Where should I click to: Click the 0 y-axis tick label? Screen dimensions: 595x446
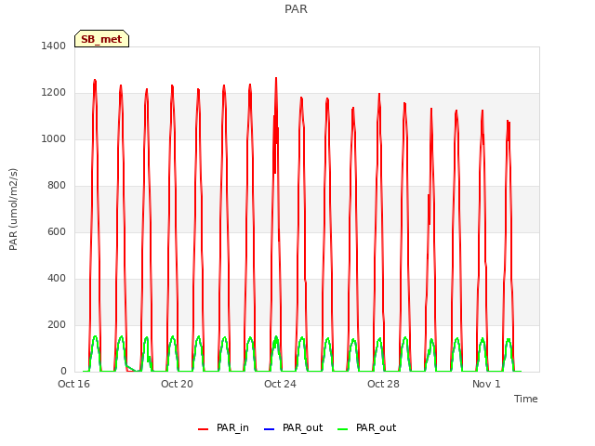point(63,372)
